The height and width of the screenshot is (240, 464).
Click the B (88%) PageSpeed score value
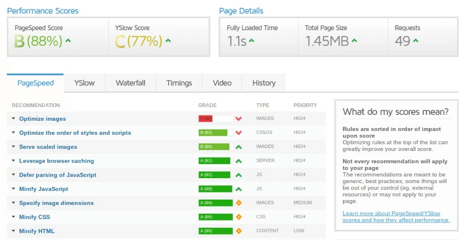(39, 41)
